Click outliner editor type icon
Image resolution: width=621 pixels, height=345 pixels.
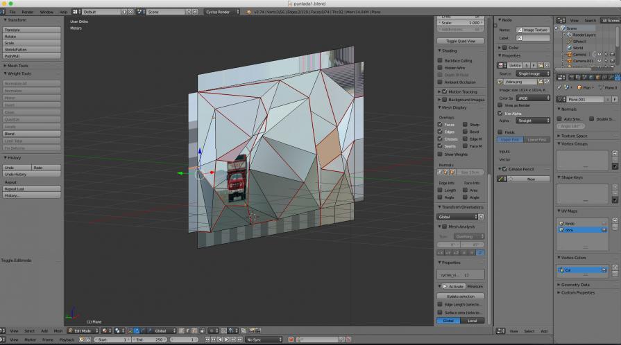pos(561,20)
